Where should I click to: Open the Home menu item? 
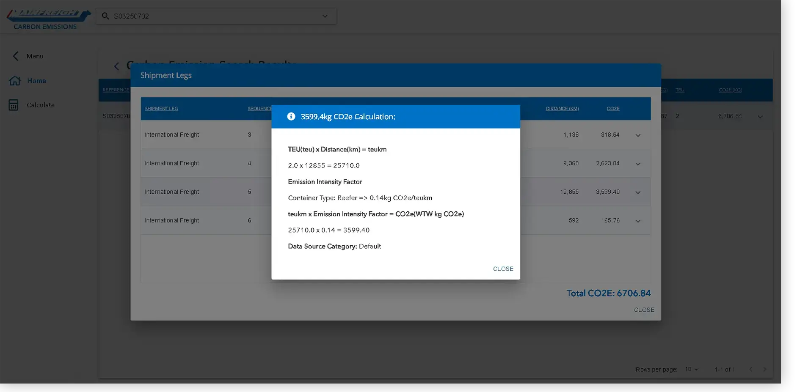(36, 81)
